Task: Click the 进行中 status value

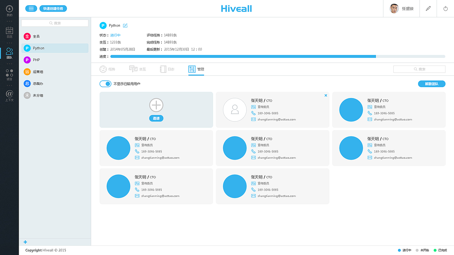Action: (x=115, y=35)
